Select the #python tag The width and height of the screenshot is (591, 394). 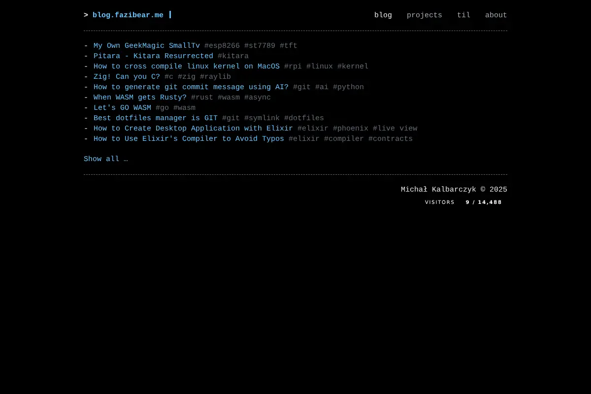pos(348,87)
